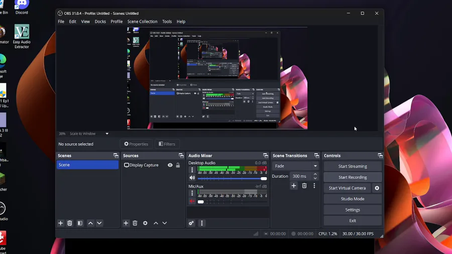The height and width of the screenshot is (254, 452).
Task: Toggle Display Capture lock
Action: (178, 165)
